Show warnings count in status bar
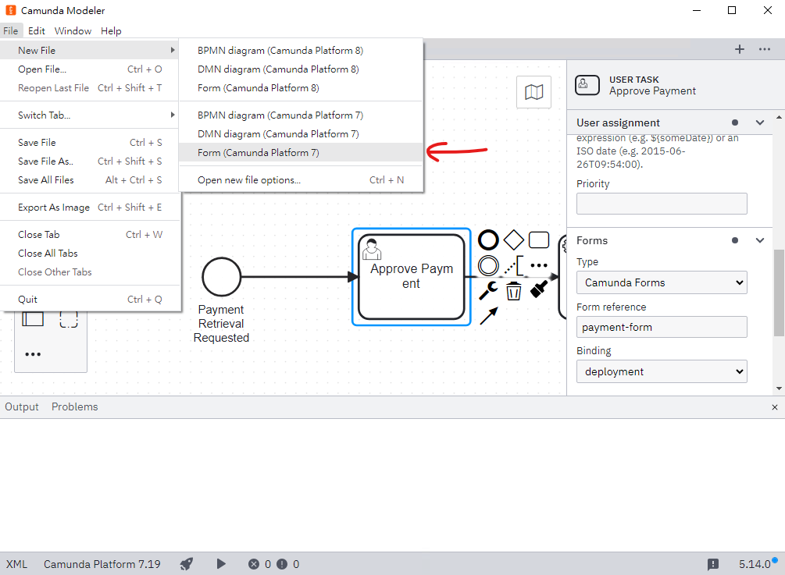The width and height of the screenshot is (785, 575). coord(288,564)
